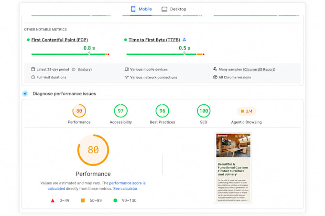Click the Diagnose performance issues icon
This screenshot has width=325, height=216.
(x=25, y=93)
